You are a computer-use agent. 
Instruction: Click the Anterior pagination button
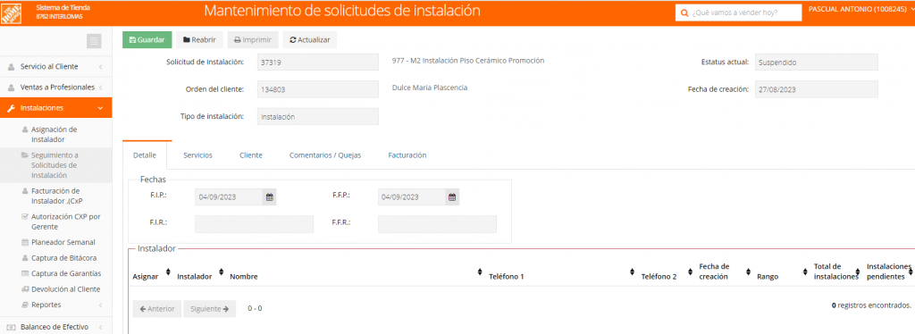pyautogui.click(x=157, y=309)
